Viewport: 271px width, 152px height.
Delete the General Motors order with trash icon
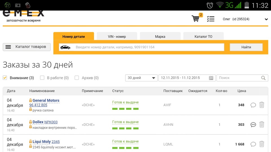coord(262,105)
